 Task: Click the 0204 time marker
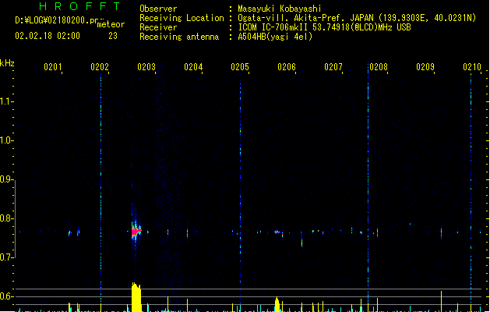(193, 67)
